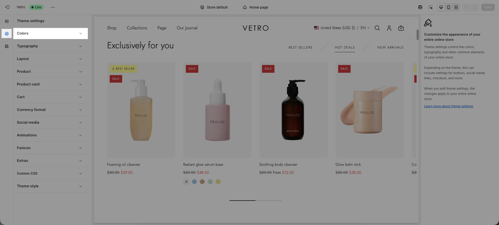Open the Learn more about theme settings link

click(449, 106)
